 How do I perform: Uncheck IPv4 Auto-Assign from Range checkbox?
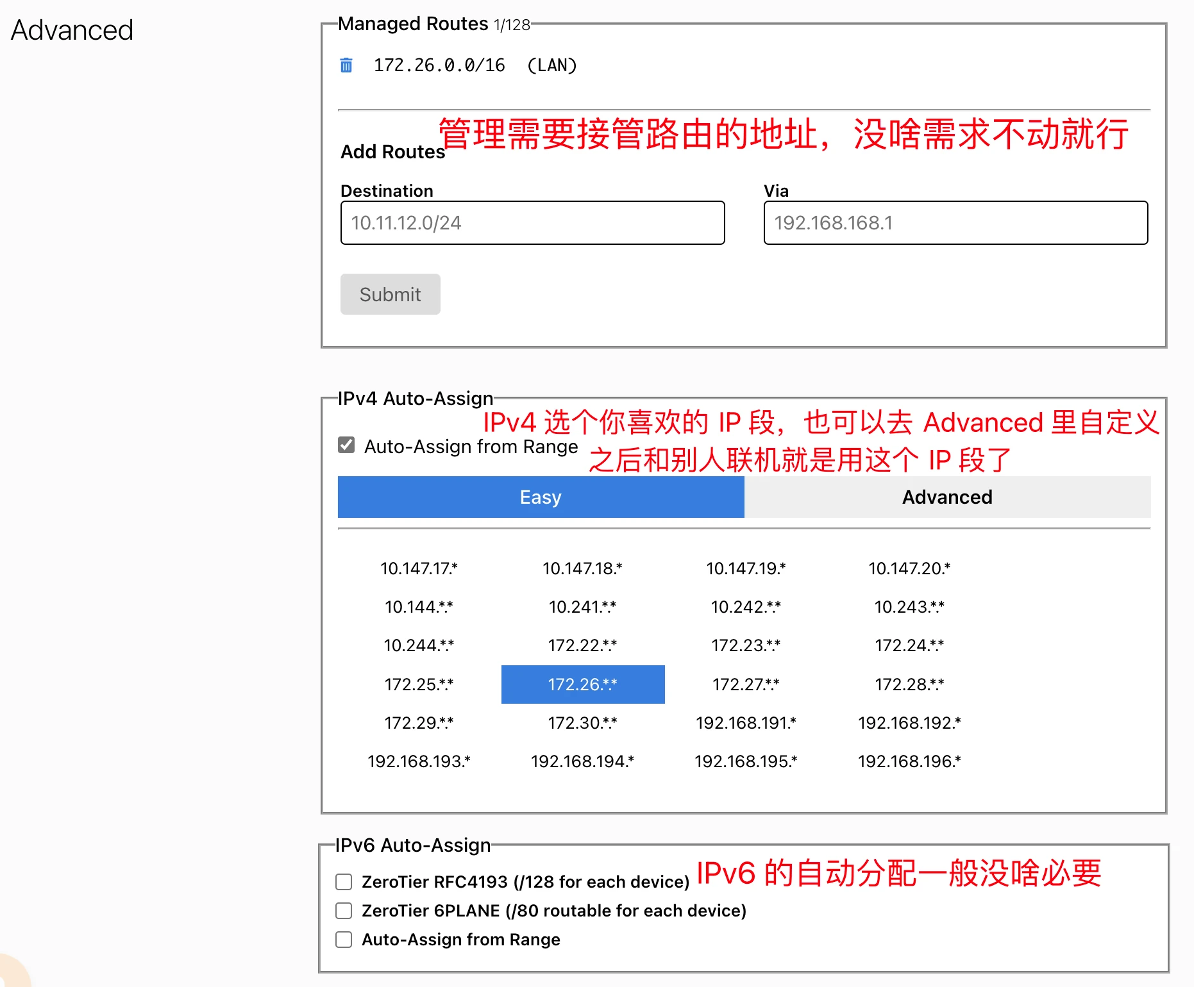pyautogui.click(x=346, y=445)
